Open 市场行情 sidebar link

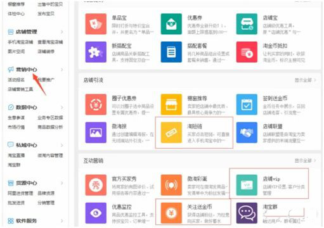[x=16, y=127]
